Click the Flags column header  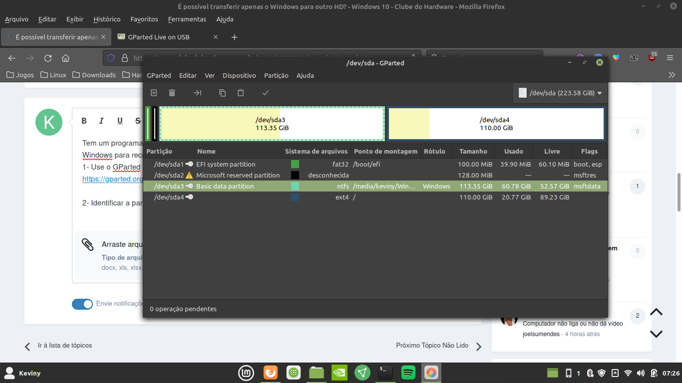tap(589, 151)
